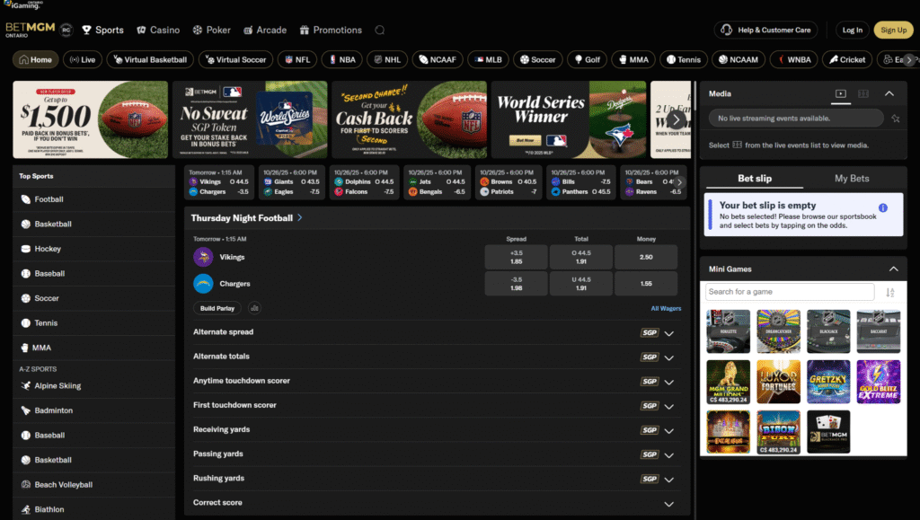
Task: Open the All Wagers link
Action: tap(666, 308)
